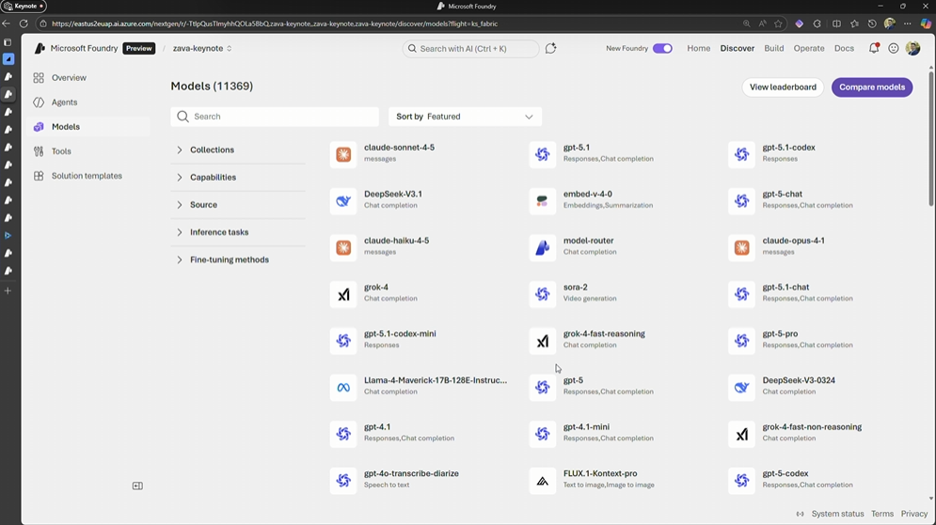This screenshot has height=525, width=936.
Task: Collapse the sidebar with the panel icon
Action: point(137,485)
